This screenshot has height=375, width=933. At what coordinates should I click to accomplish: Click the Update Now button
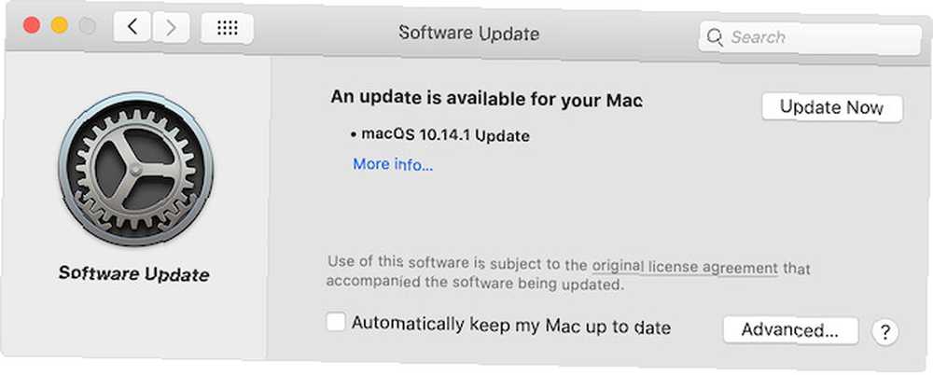pyautogui.click(x=832, y=107)
